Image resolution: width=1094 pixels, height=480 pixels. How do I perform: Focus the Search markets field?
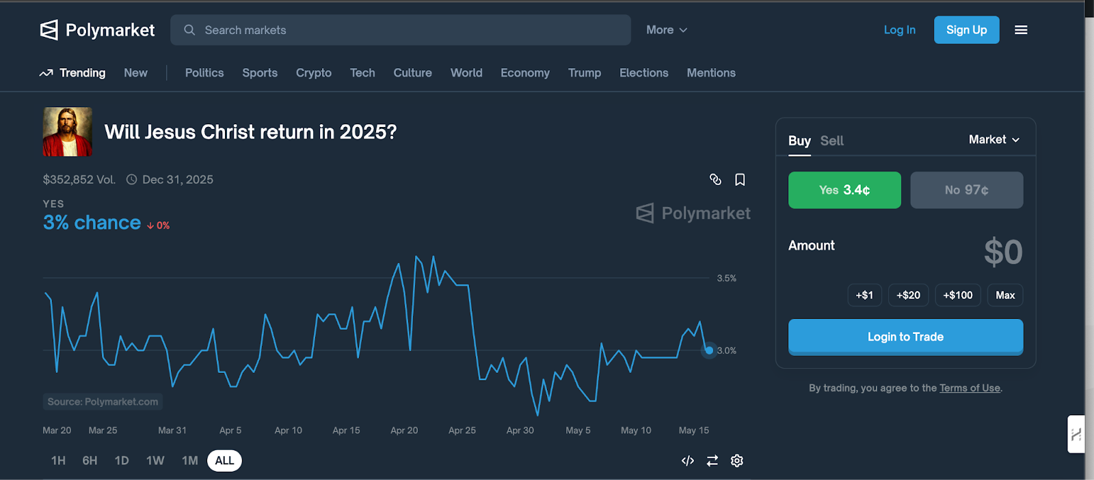(401, 30)
